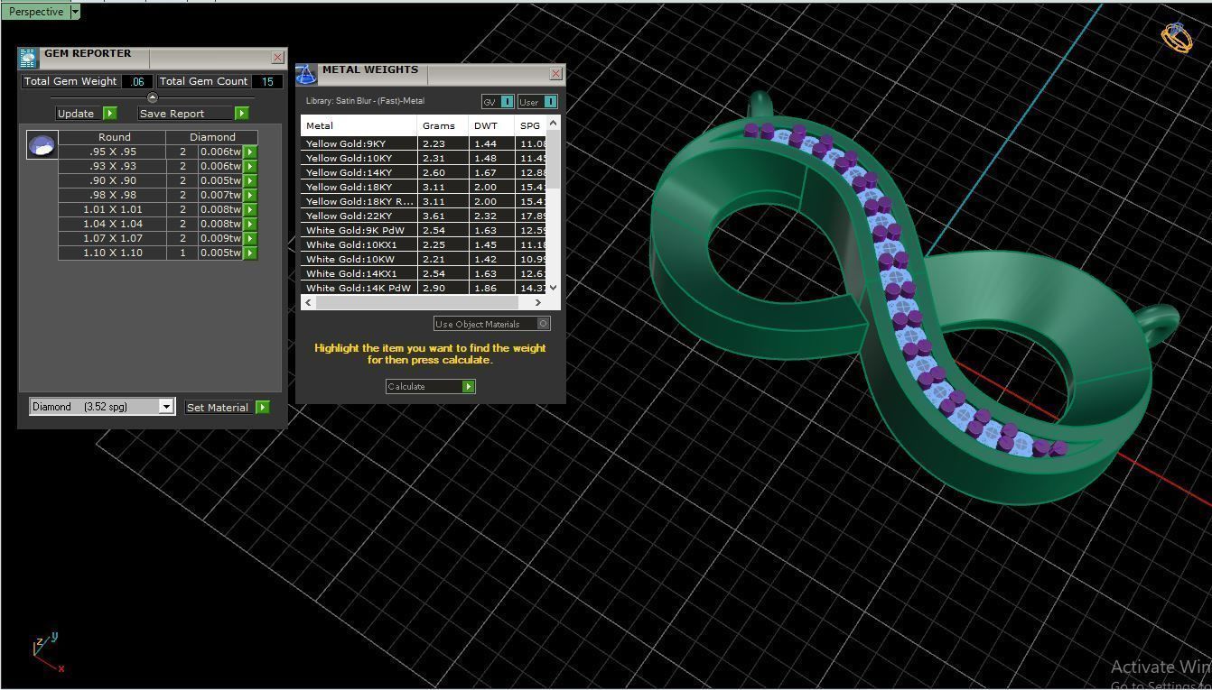
Task: Select the round diamond gem thumbnail
Action: click(x=42, y=144)
